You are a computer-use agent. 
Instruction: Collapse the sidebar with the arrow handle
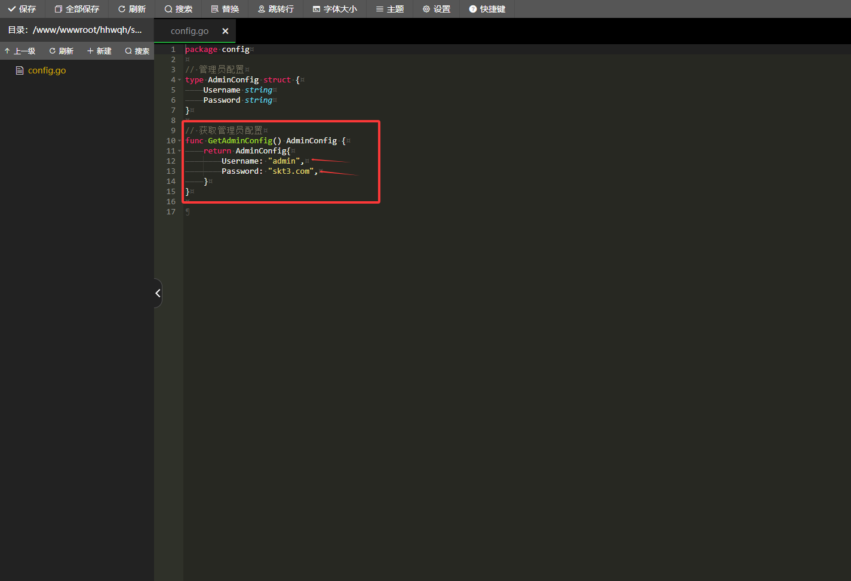pyautogui.click(x=158, y=293)
